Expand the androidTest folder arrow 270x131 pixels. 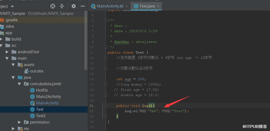pyautogui.click(x=7, y=52)
